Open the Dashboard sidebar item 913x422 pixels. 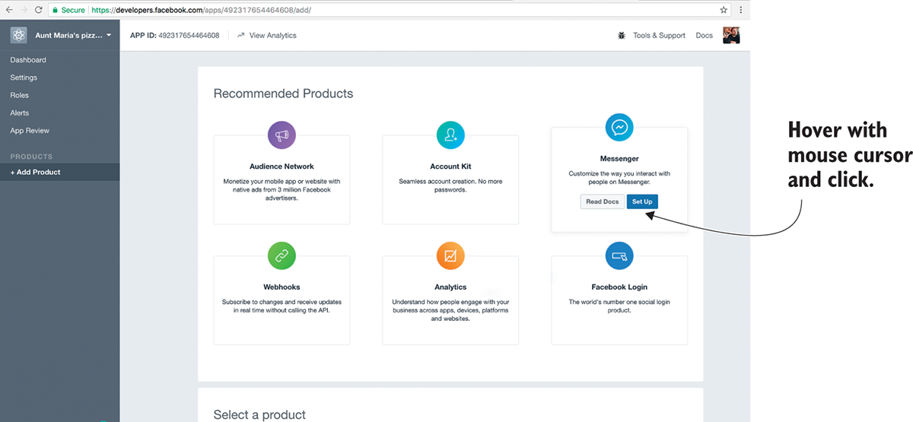tap(28, 60)
